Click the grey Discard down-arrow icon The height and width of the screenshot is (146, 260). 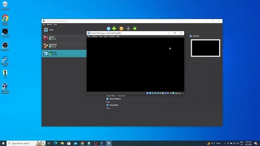(128, 29)
